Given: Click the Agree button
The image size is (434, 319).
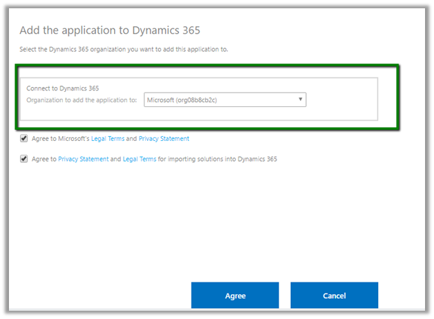Looking at the screenshot, I should (235, 296).
